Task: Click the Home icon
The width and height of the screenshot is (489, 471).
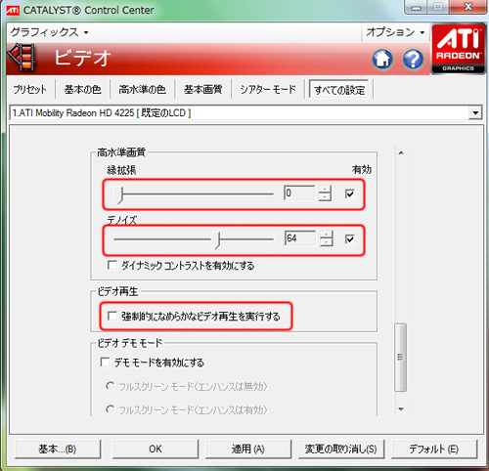Action: point(382,60)
